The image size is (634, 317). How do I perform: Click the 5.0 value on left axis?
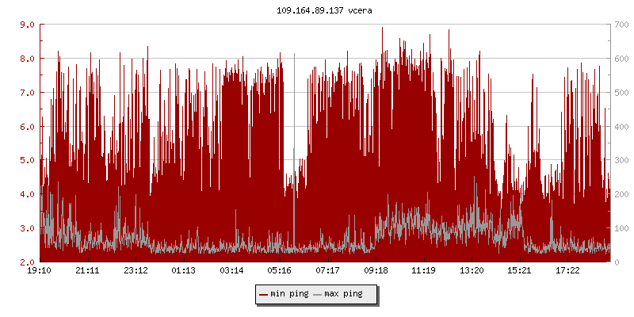26,160
